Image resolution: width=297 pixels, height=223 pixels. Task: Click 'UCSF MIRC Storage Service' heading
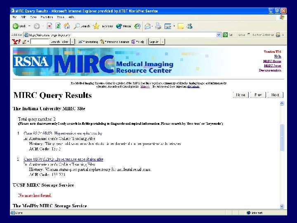click(43, 185)
